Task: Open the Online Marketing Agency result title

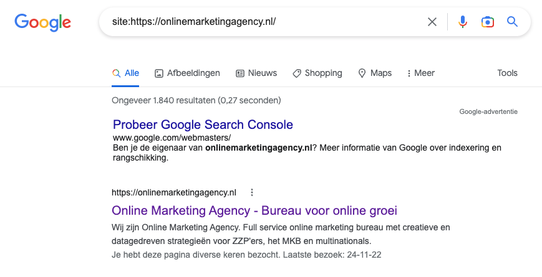Action: (254, 210)
